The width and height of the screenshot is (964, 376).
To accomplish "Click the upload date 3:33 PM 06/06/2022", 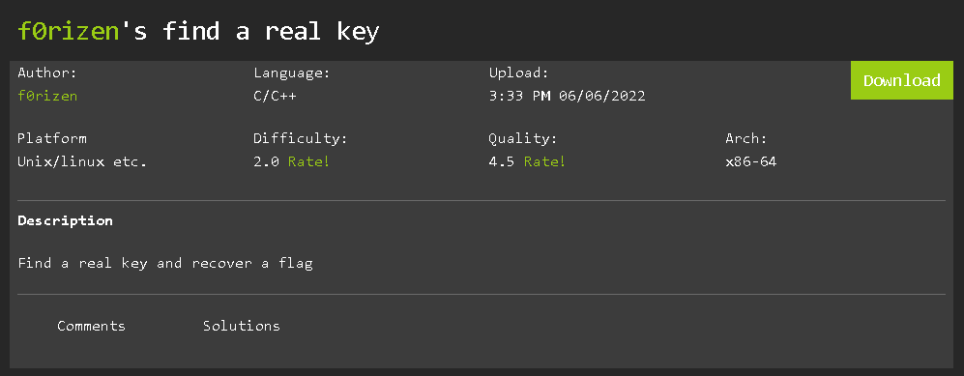I will pos(567,97).
